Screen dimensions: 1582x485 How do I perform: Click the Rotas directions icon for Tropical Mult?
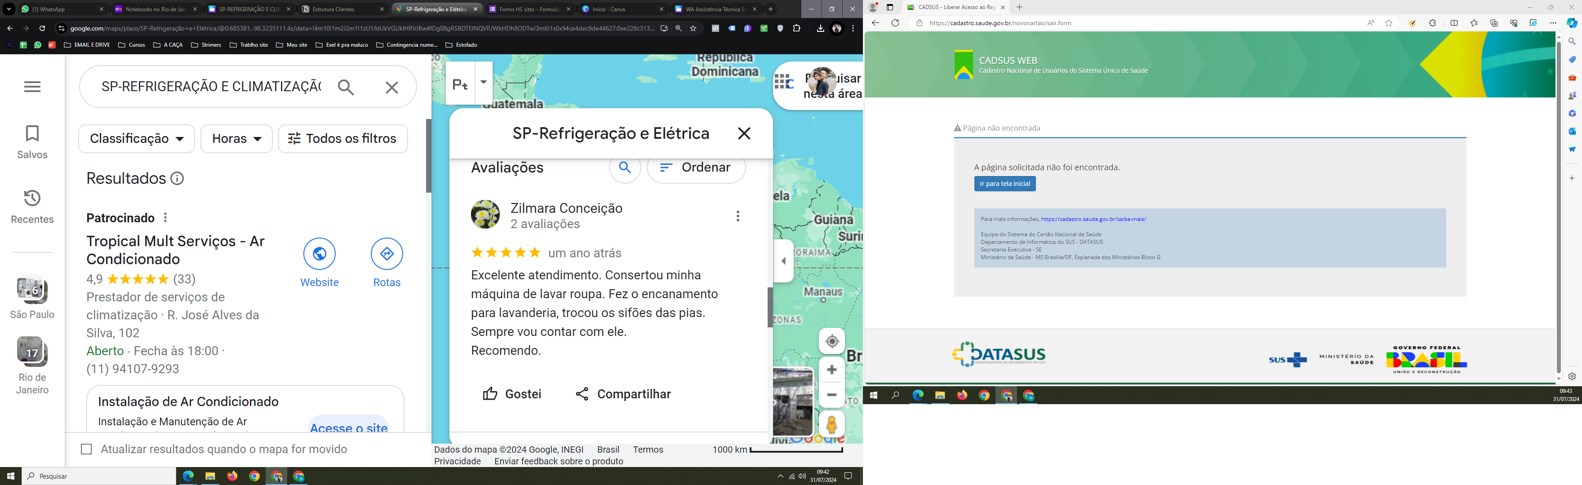click(387, 254)
